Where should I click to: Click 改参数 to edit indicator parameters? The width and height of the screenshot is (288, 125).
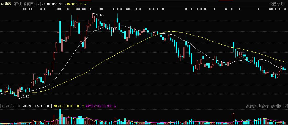[x=251, y=106]
